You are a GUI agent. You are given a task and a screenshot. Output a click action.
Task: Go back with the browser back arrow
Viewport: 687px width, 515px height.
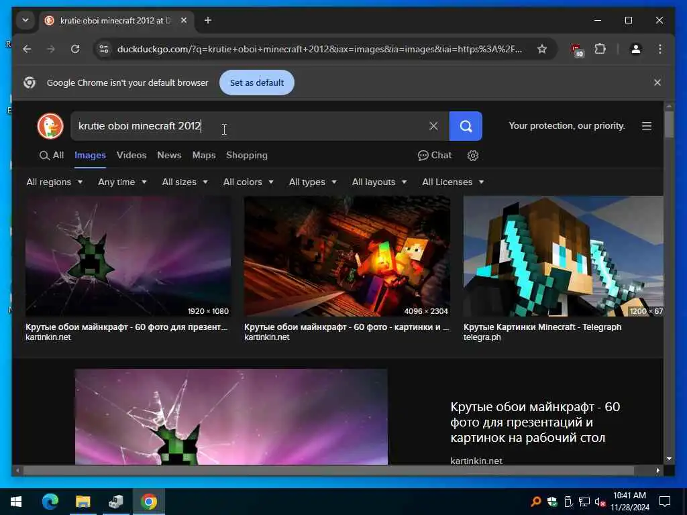pos(27,49)
